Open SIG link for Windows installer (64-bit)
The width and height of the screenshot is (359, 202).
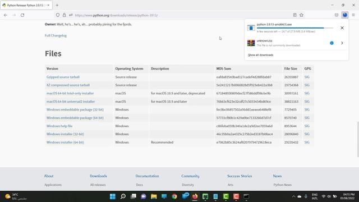pos(307,142)
